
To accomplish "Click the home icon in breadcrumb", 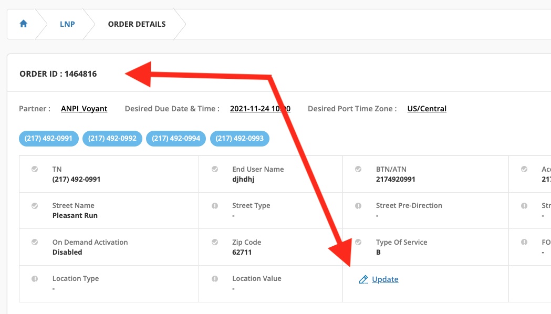I will pyautogui.click(x=23, y=24).
